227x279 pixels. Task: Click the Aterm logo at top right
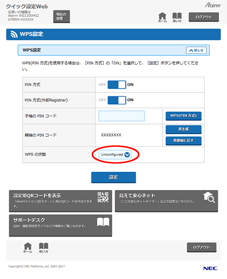tap(213, 5)
